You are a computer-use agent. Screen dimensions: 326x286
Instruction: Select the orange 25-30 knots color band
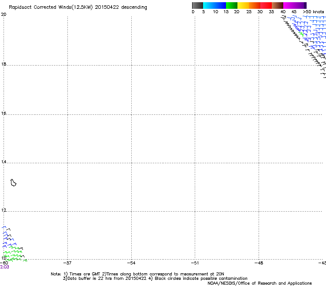255,5
